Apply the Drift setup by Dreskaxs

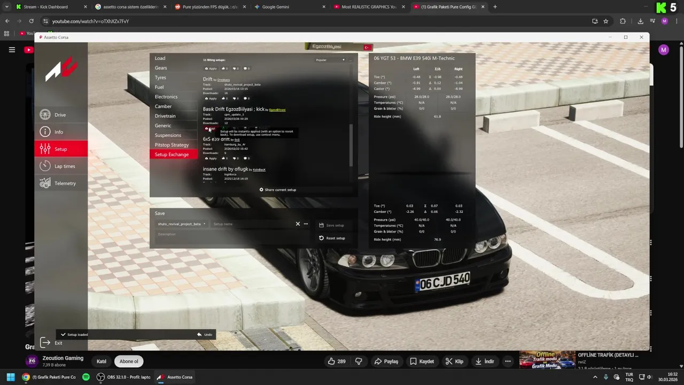(211, 98)
